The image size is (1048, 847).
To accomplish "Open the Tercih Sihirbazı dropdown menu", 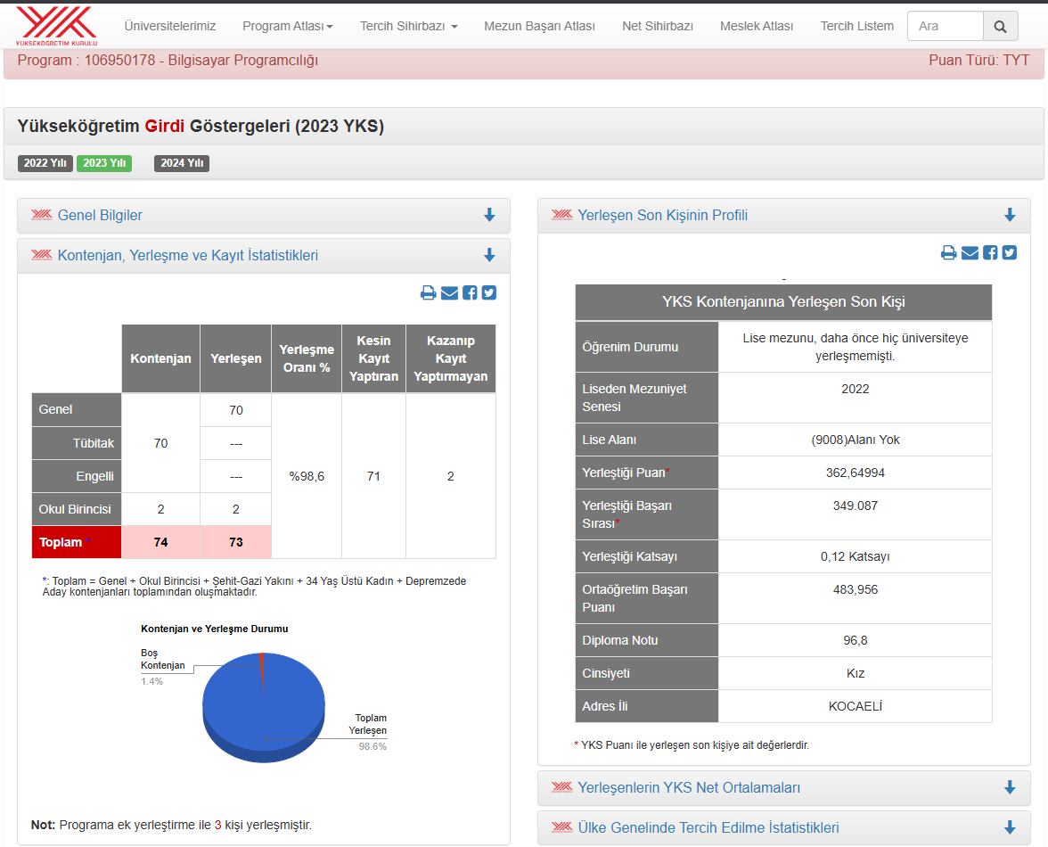I will 408,26.
